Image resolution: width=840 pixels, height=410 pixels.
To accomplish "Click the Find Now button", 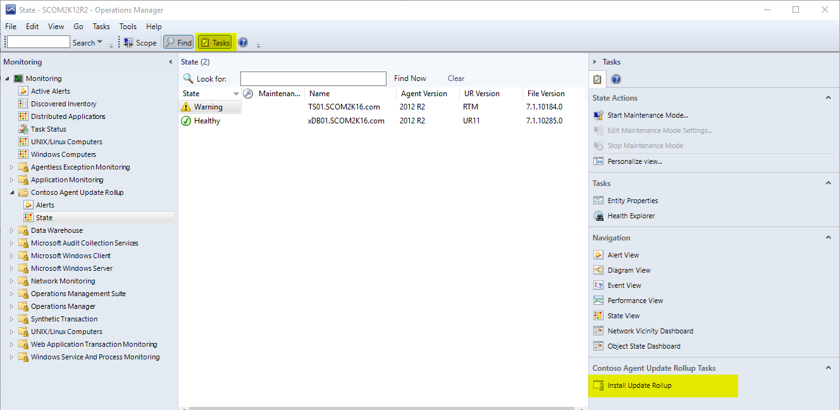I will click(x=410, y=78).
